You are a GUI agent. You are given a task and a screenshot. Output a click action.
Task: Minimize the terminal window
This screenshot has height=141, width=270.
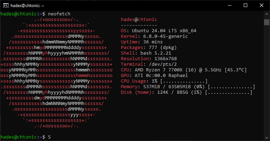click(229, 5)
